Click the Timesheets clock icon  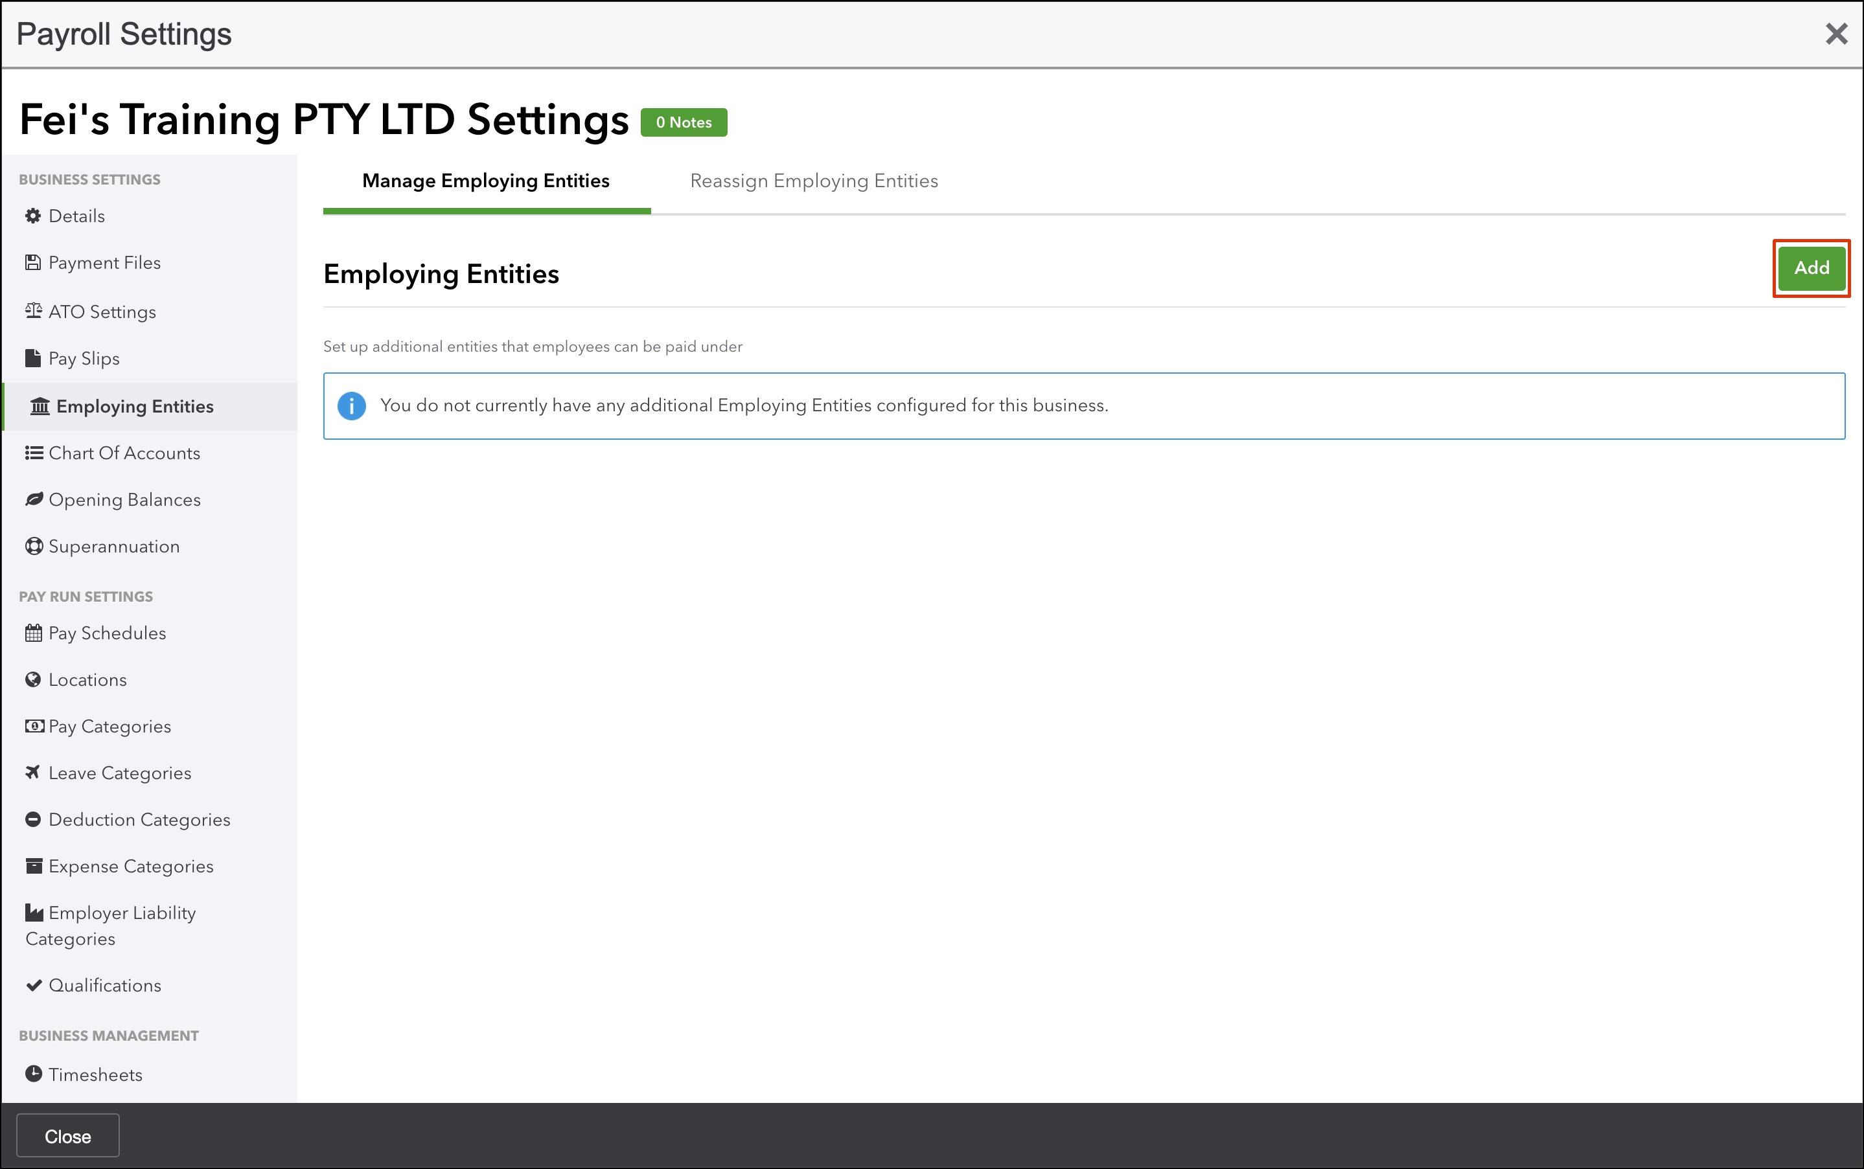tap(33, 1074)
